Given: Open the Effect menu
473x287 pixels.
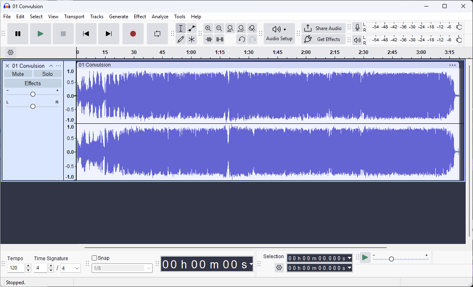Looking at the screenshot, I should coord(140,17).
